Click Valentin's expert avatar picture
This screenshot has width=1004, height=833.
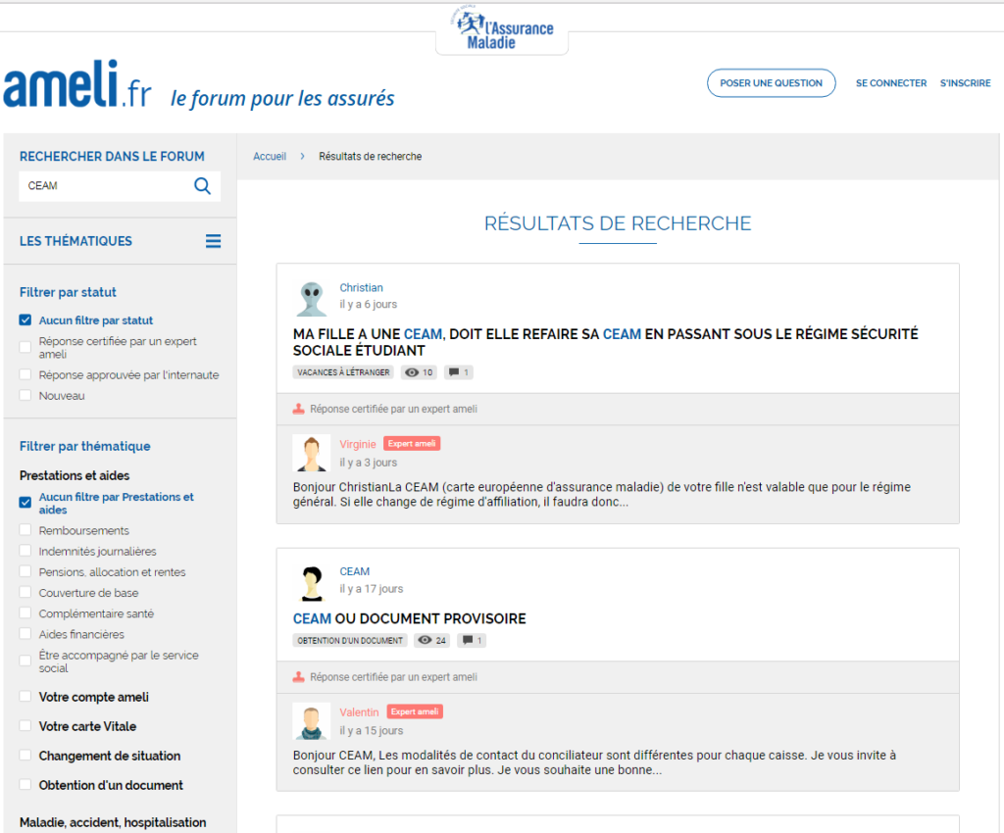point(312,721)
